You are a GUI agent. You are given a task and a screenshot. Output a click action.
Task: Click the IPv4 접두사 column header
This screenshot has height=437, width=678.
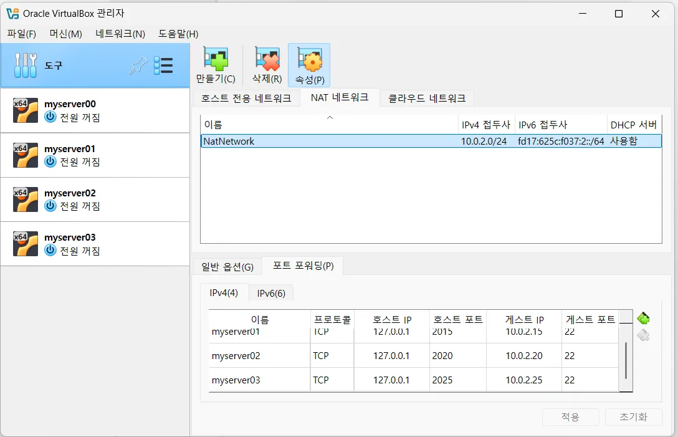pos(486,125)
